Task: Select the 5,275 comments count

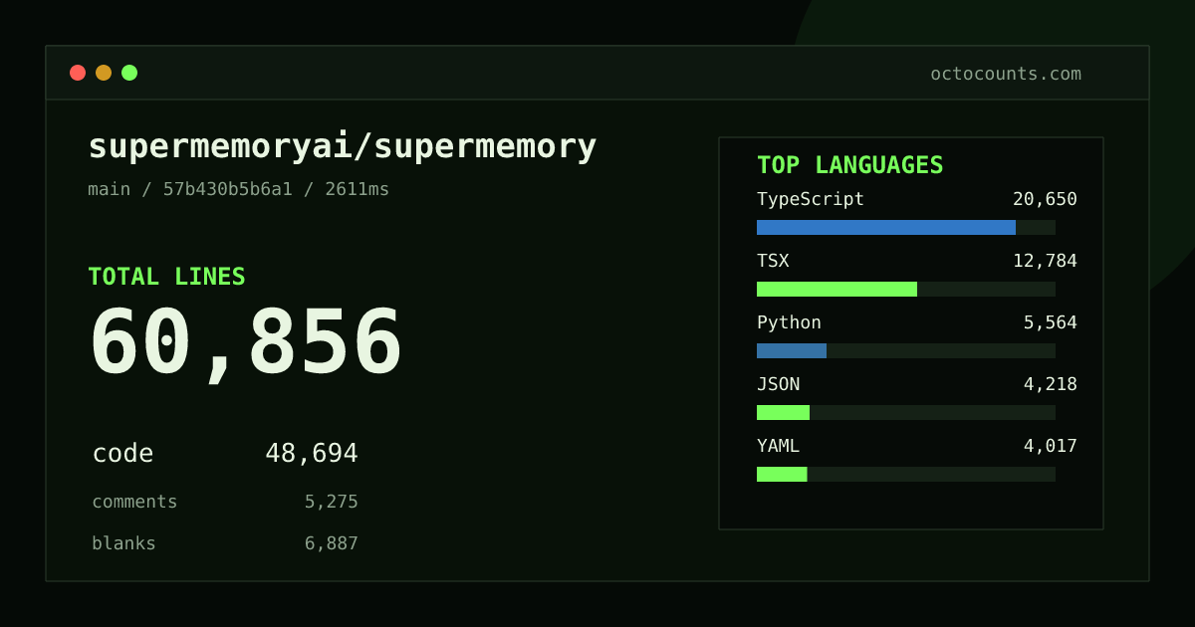Action: click(332, 502)
